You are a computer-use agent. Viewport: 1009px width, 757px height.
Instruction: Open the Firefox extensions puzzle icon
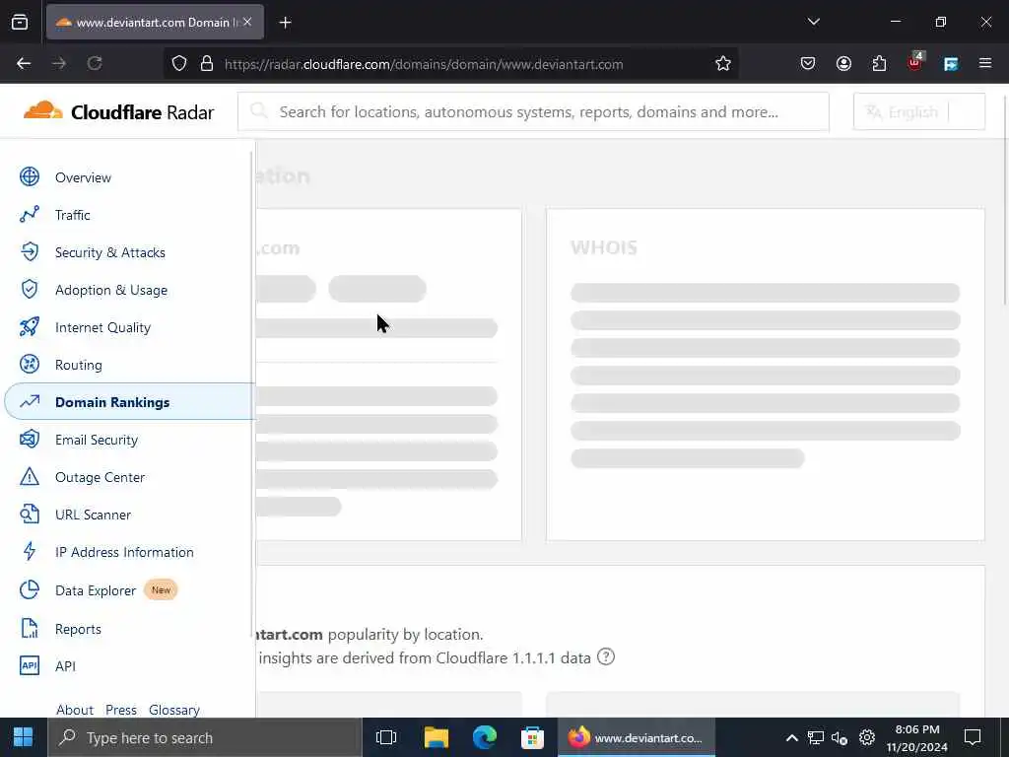click(x=879, y=64)
